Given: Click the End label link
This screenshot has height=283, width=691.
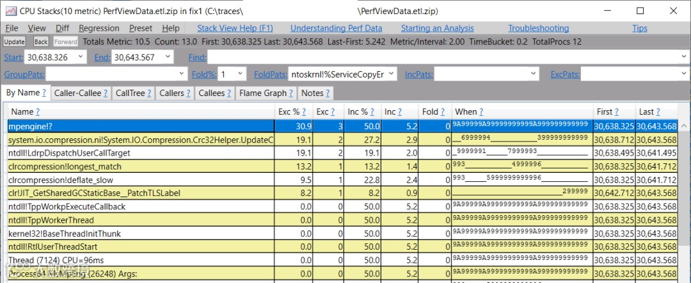Looking at the screenshot, I should (x=102, y=58).
